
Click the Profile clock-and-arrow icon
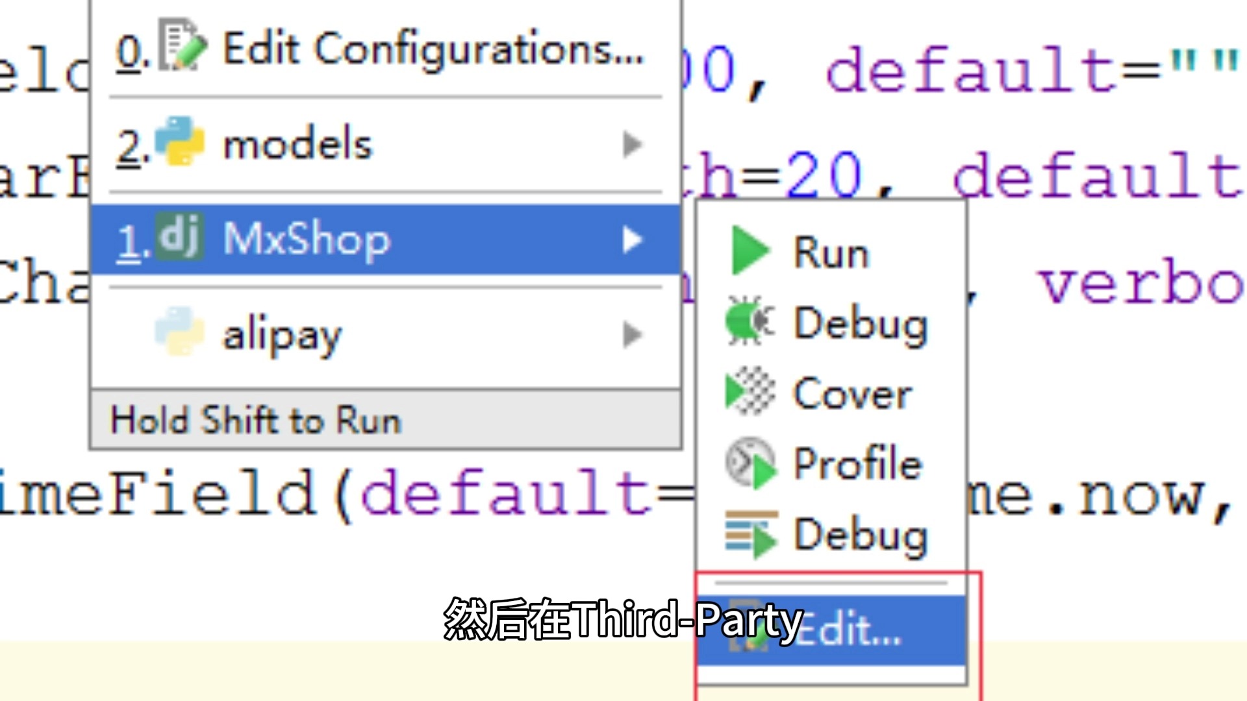click(x=750, y=463)
